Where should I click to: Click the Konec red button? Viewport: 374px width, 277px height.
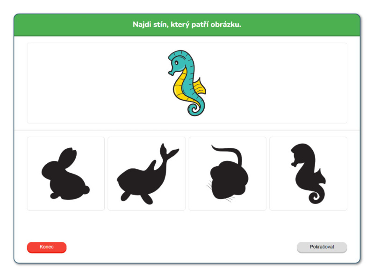coord(47,247)
